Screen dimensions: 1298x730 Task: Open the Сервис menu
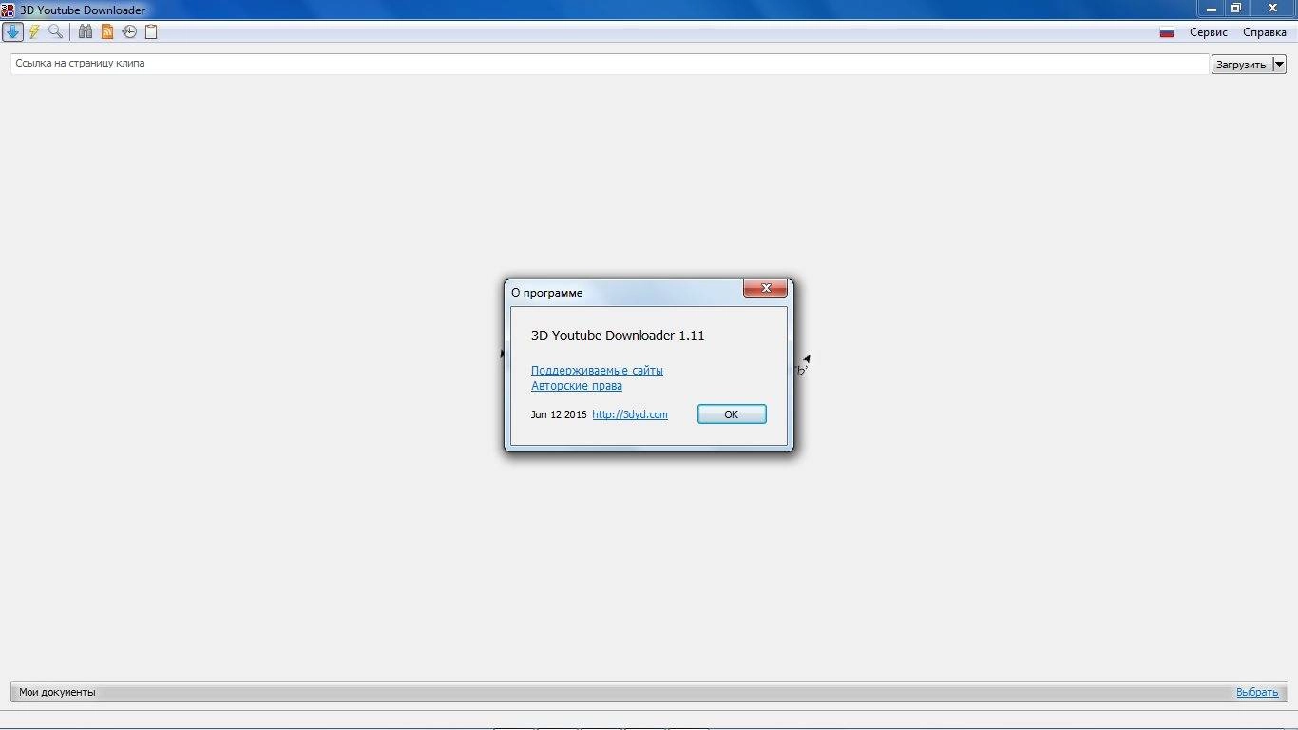(x=1209, y=32)
